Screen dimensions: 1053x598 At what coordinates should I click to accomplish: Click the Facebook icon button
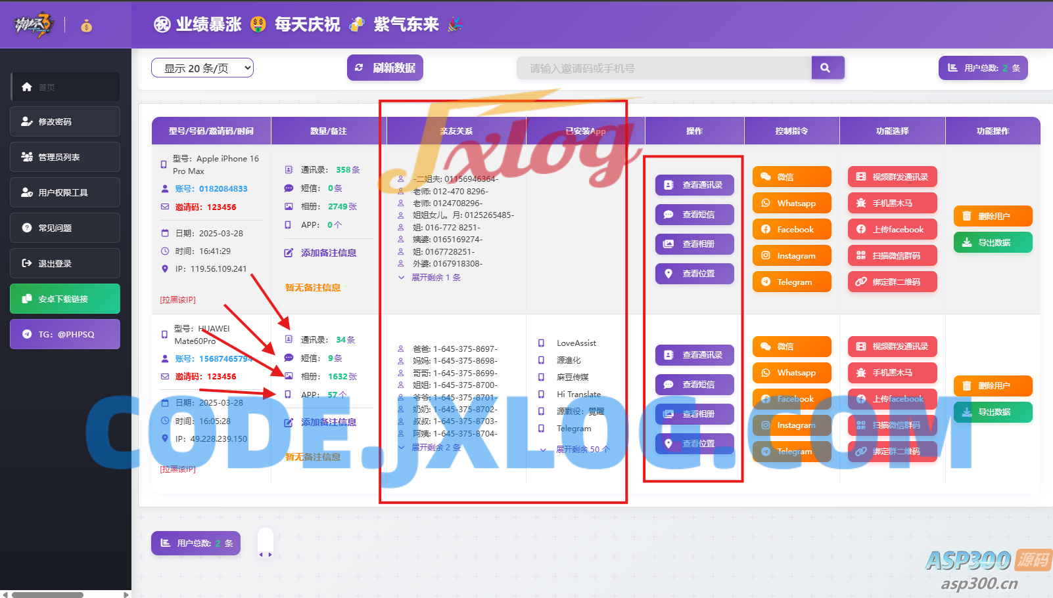[791, 228]
